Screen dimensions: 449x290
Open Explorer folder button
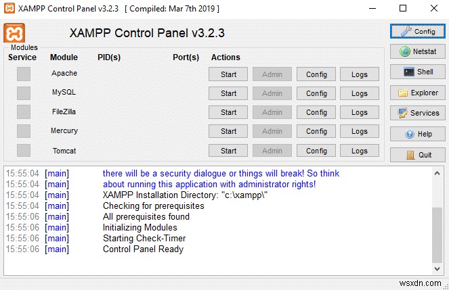coord(417,93)
